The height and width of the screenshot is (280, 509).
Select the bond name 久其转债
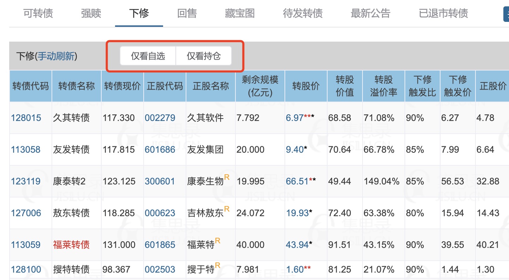[x=71, y=118]
